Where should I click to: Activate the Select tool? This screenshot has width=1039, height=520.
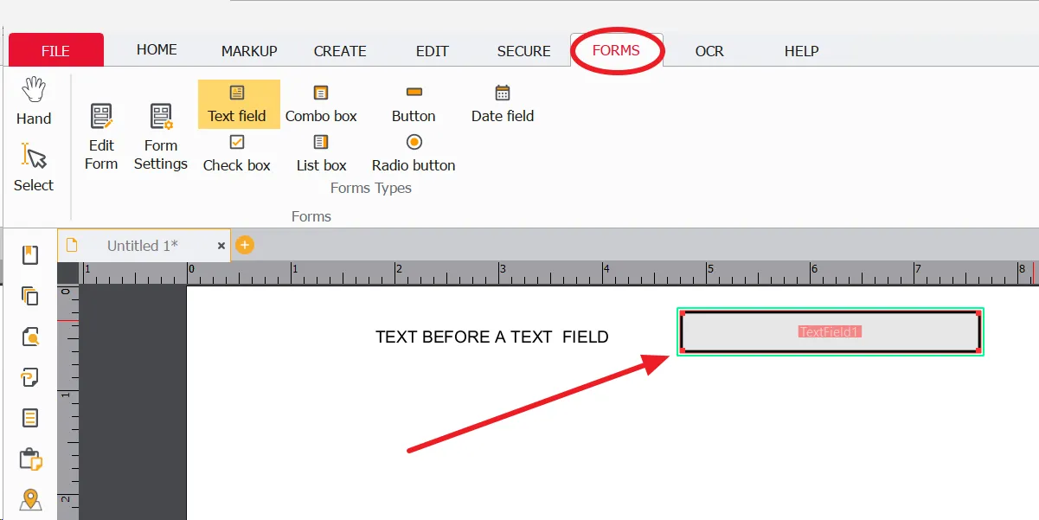(34, 168)
